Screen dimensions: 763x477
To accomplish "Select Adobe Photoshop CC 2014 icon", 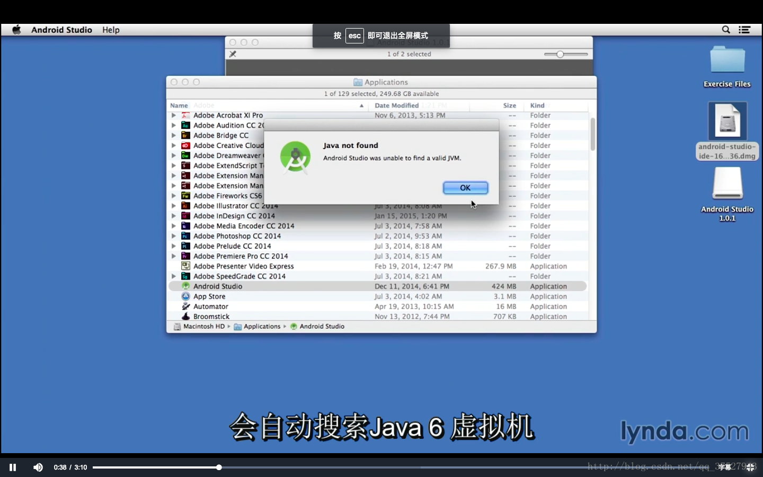I will point(185,236).
